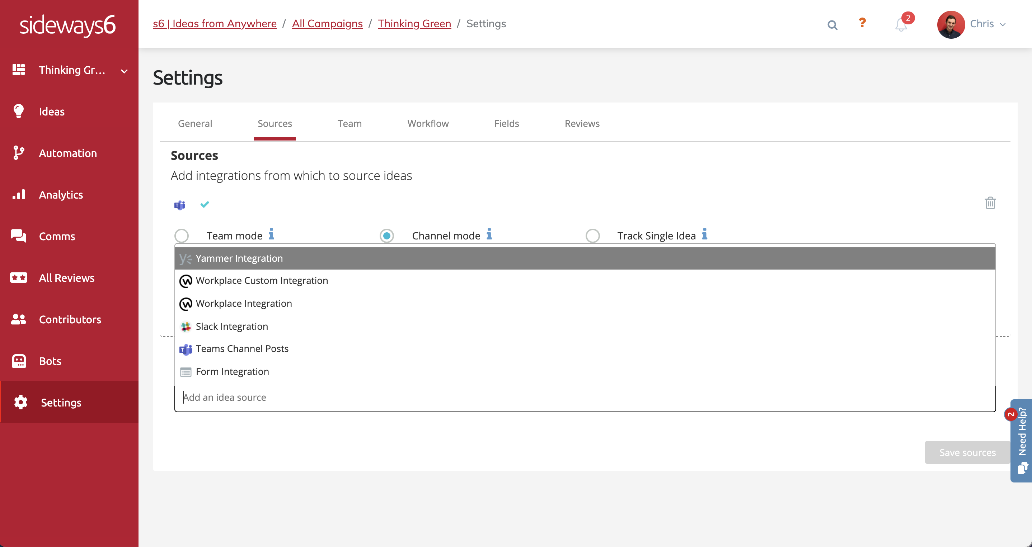Delete the Teams source with trash icon

pos(990,203)
